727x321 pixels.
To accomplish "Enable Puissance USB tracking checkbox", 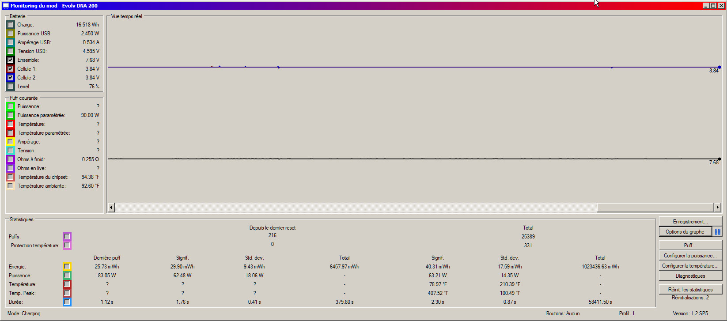I will tap(11, 34).
